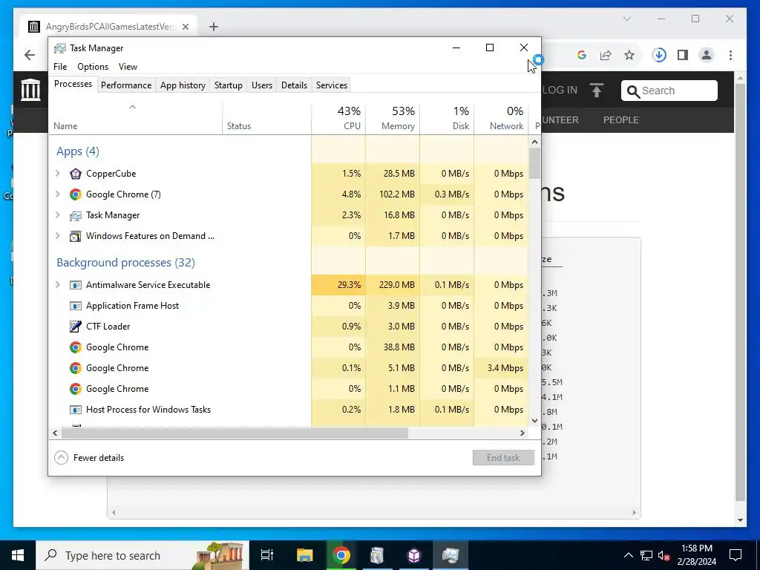
Task: Click the muted volume tray icon
Action: click(x=664, y=555)
